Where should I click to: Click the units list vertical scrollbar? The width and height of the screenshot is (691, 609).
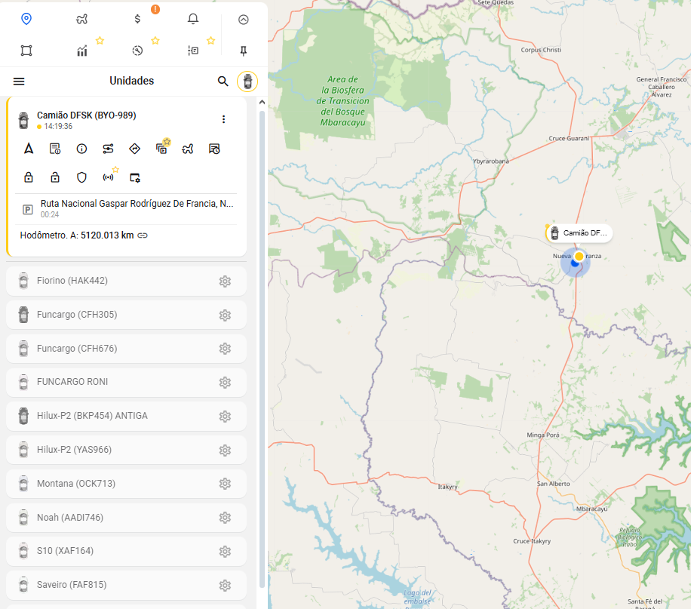pos(262,340)
